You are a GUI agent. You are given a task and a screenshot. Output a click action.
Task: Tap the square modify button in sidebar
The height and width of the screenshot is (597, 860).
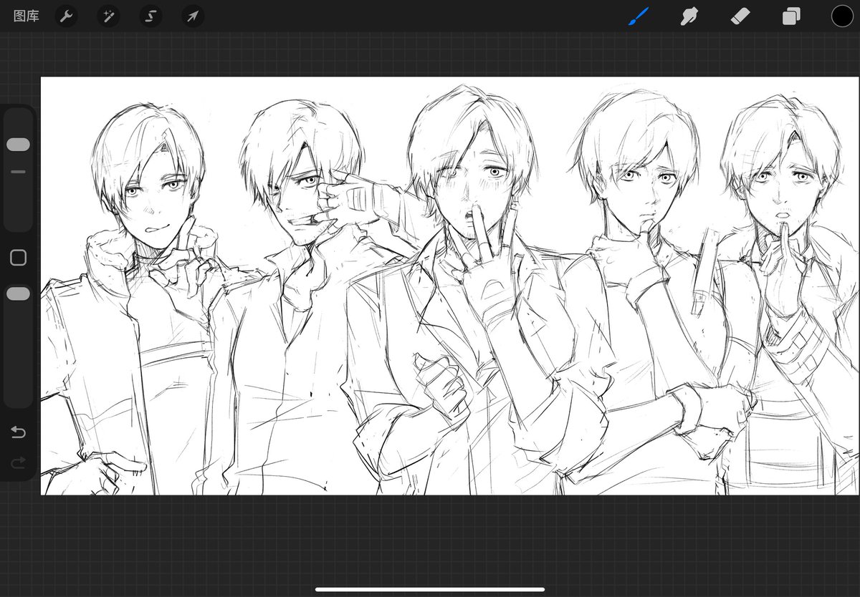[18, 258]
